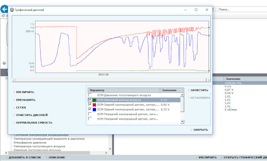
Task: Select Температура поступающего воздуха tree item
Action: coord(39,146)
